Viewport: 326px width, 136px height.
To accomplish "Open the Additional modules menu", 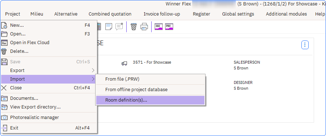I will click(286, 14).
